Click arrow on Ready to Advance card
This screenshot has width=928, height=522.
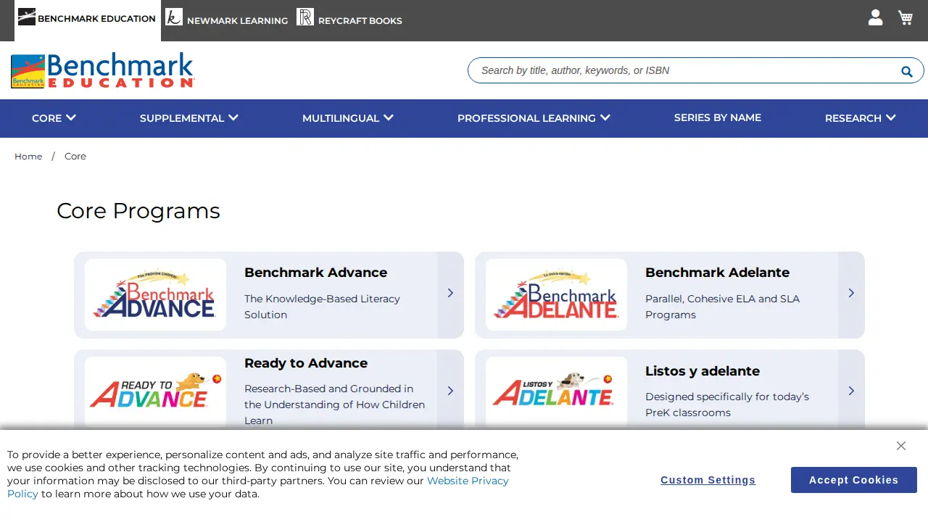pos(450,391)
